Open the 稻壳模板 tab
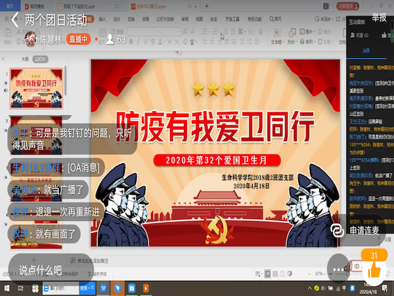This screenshot has width=394, height=296. click(35, 7)
